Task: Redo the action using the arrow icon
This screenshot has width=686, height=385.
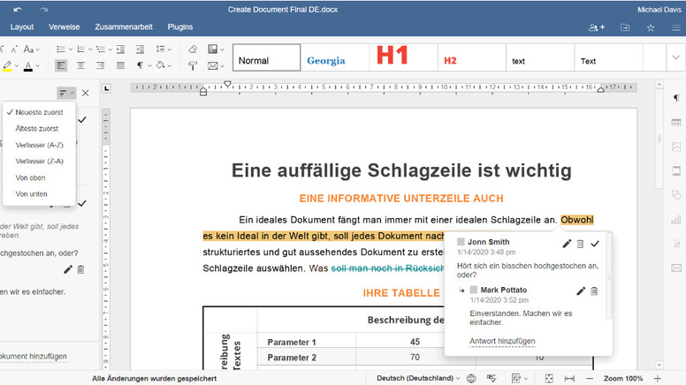Action: [43, 10]
